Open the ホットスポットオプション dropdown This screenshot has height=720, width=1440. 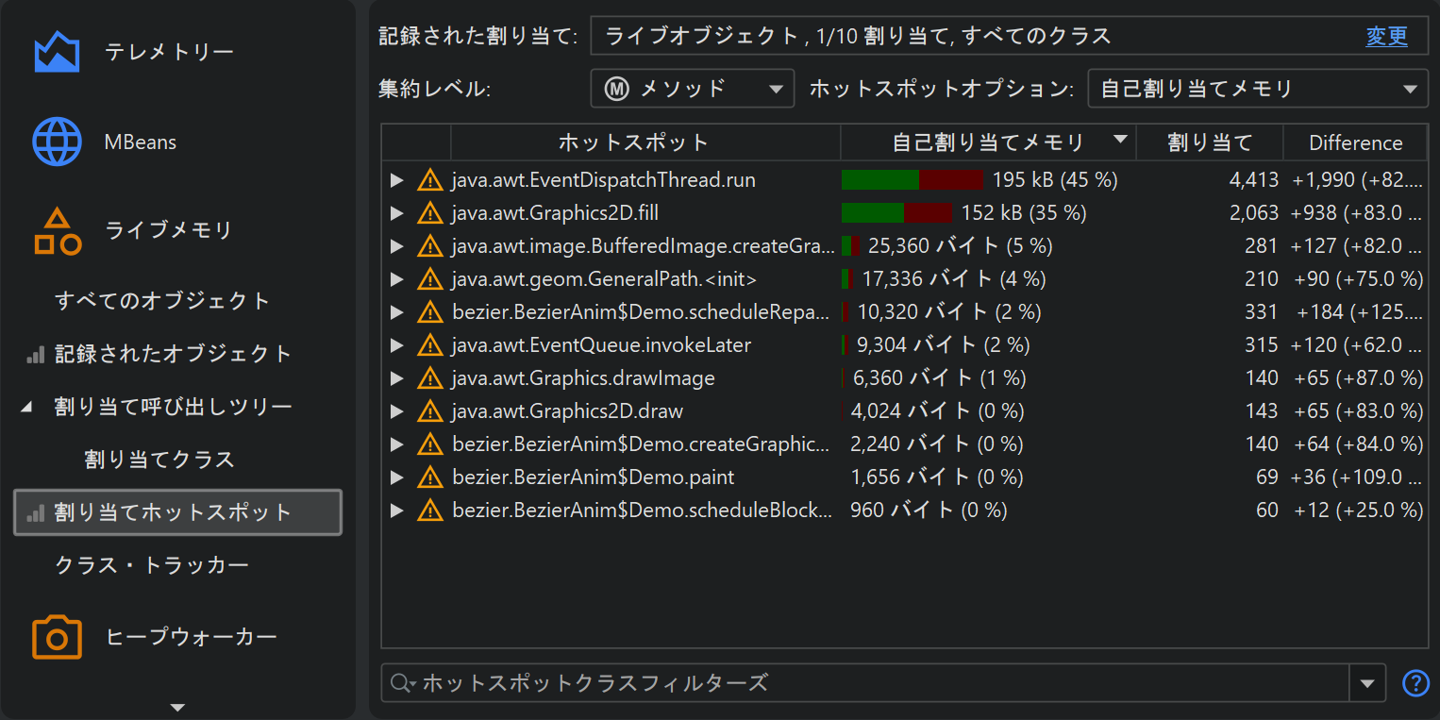(1257, 89)
